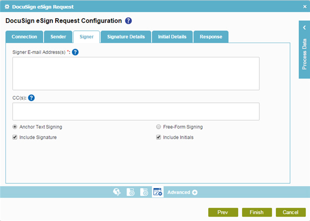Viewport: 310px width, 221px height.
Task: Click the gear icon in dialog title bar
Action: tap(7, 7)
